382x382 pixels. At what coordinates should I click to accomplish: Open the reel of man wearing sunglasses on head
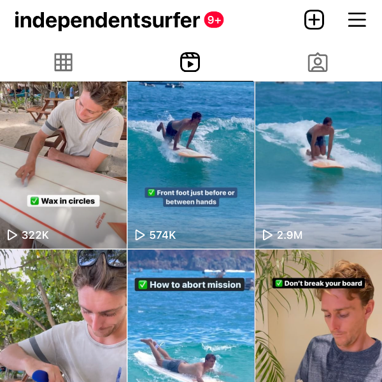click(x=63, y=316)
